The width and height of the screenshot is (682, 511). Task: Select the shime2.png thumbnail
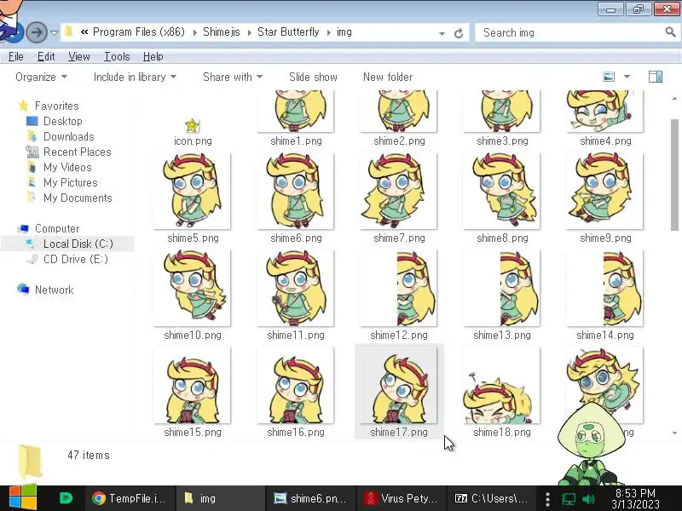point(399,112)
